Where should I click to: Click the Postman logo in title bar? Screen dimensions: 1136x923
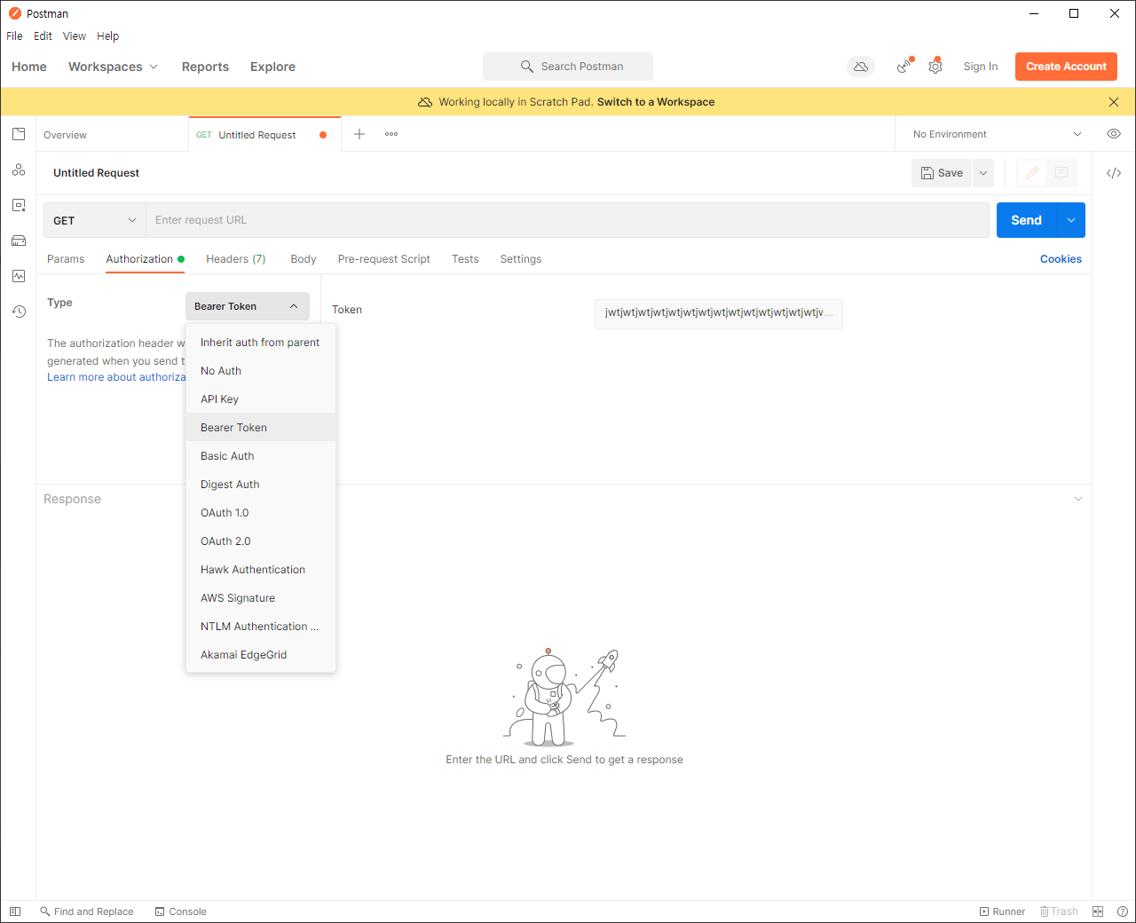(x=15, y=13)
